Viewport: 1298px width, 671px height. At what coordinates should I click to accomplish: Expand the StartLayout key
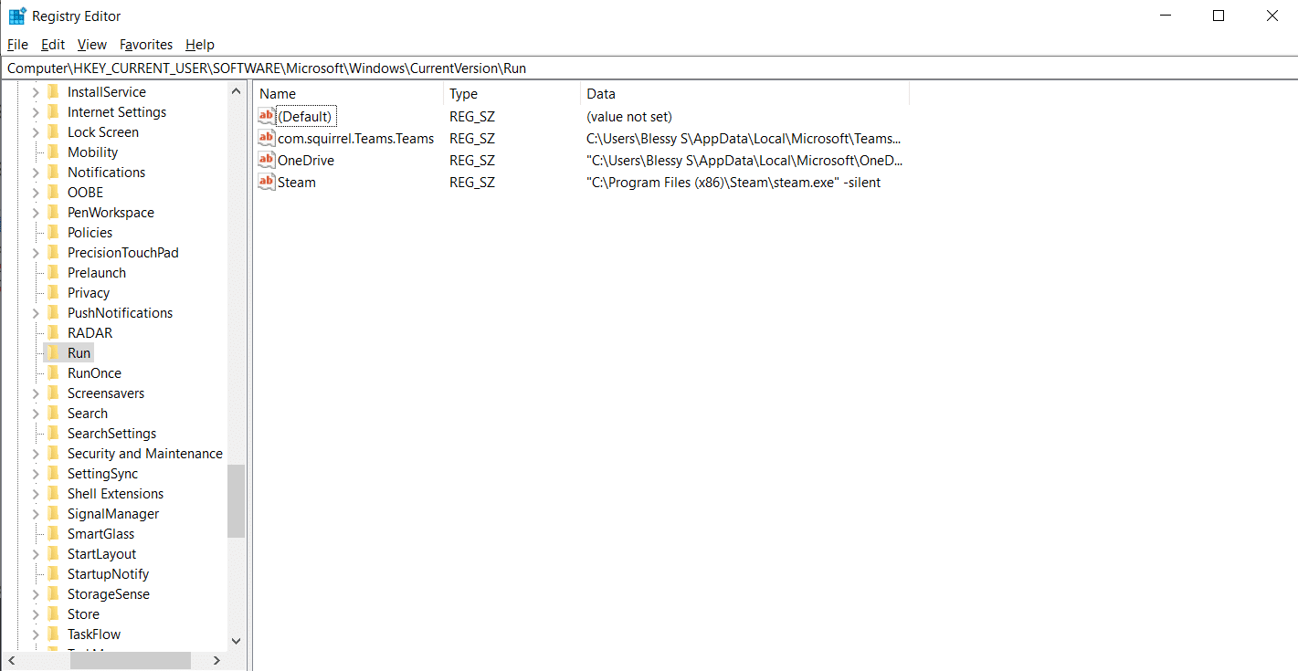[x=36, y=554]
